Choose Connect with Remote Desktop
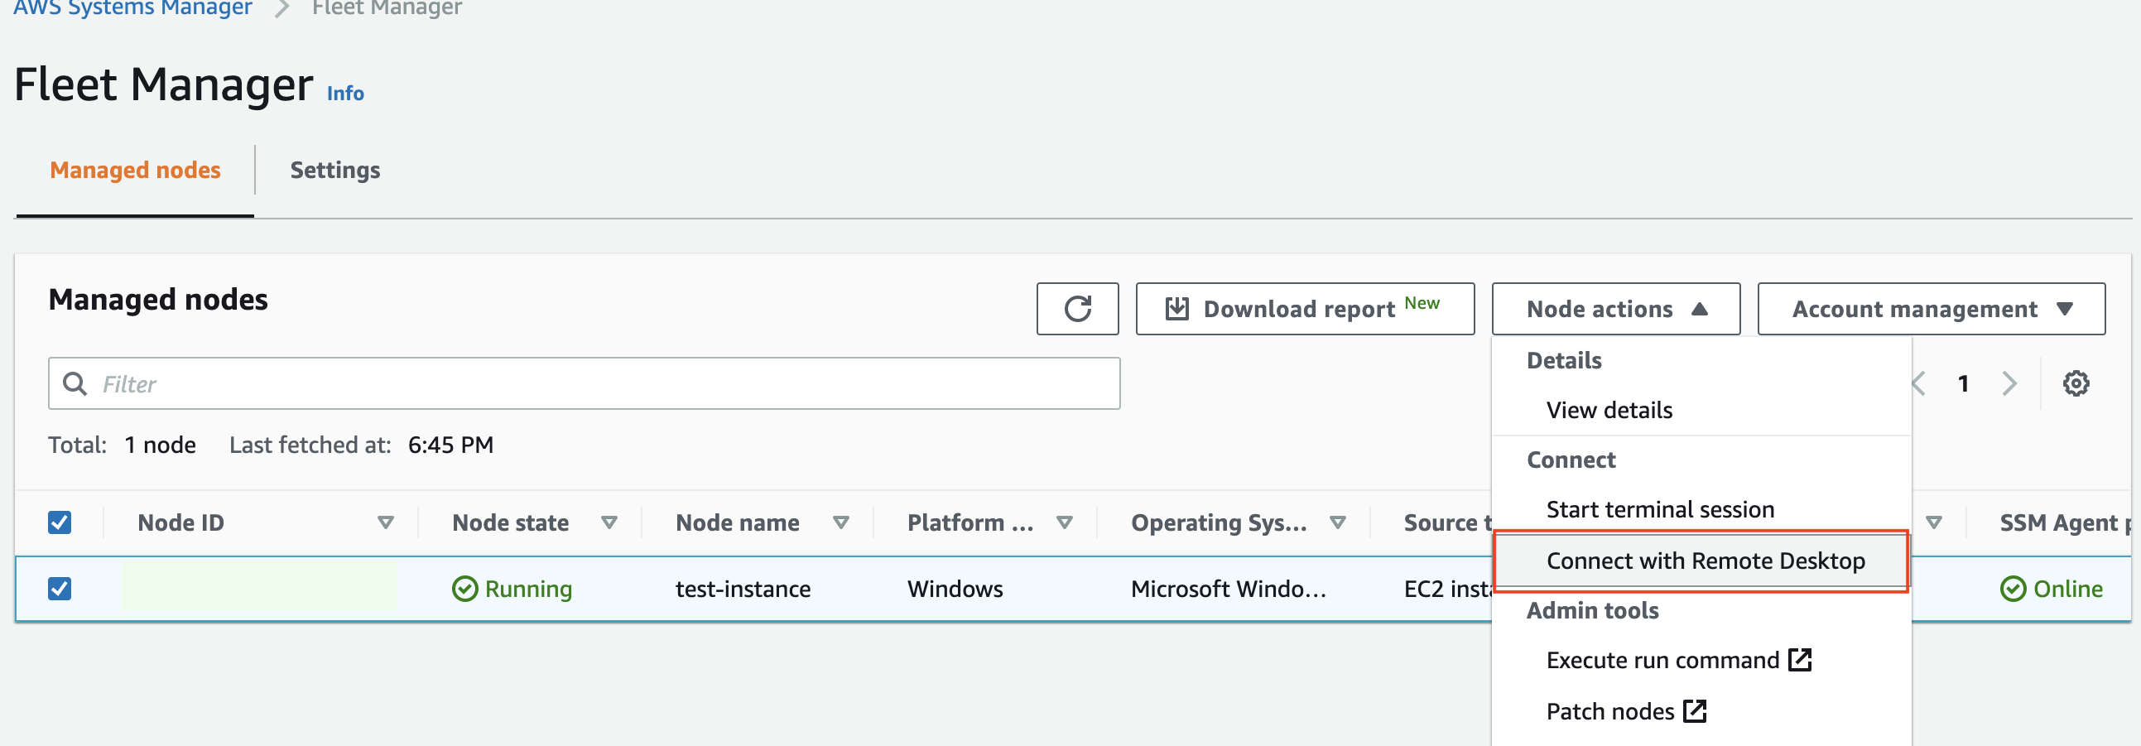 point(1701,561)
